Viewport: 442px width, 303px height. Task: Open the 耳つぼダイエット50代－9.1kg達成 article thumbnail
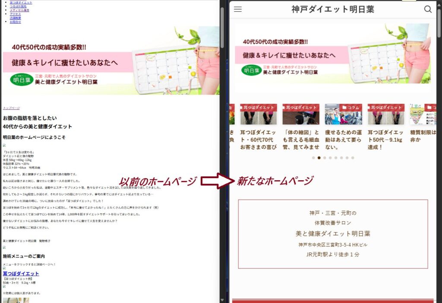[386, 115]
